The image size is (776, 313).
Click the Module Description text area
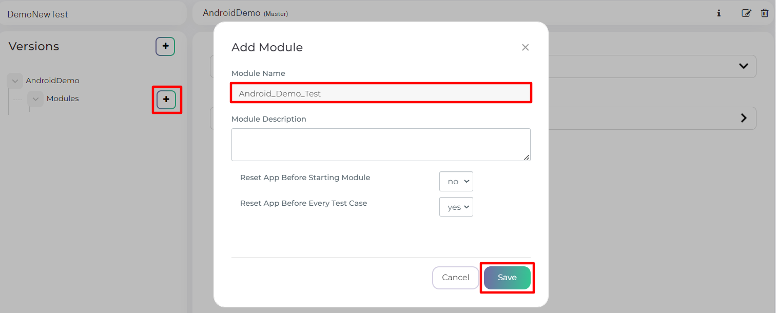[381, 145]
